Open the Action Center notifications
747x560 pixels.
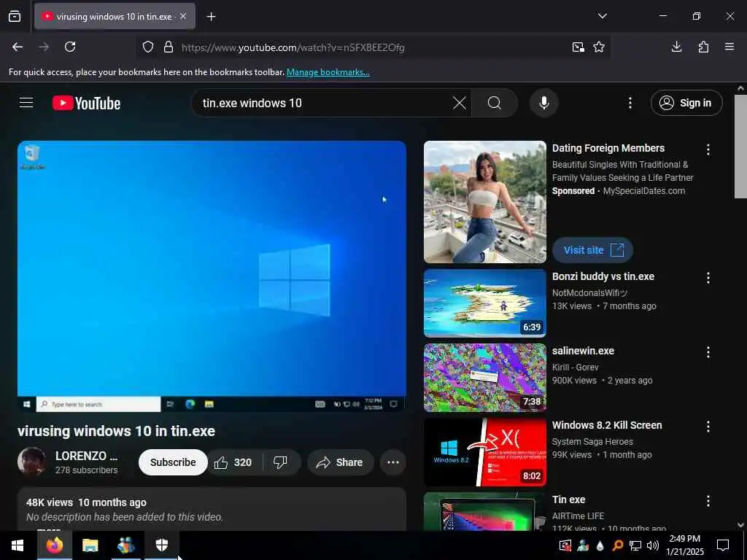coord(723,545)
